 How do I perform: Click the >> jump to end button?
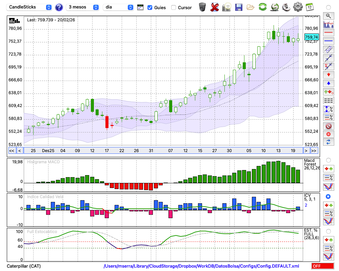coord(314,151)
